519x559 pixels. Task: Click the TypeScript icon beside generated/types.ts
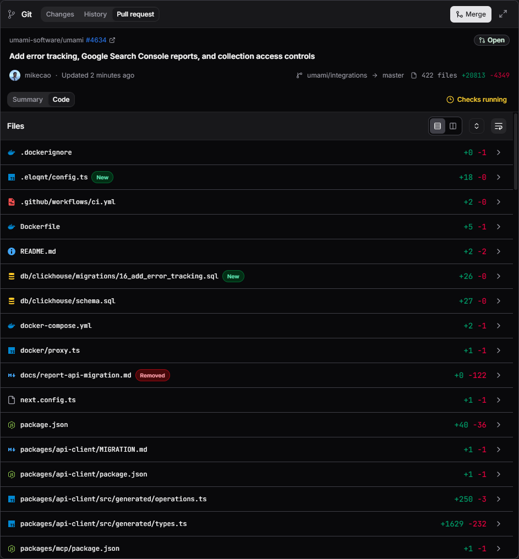coord(12,524)
